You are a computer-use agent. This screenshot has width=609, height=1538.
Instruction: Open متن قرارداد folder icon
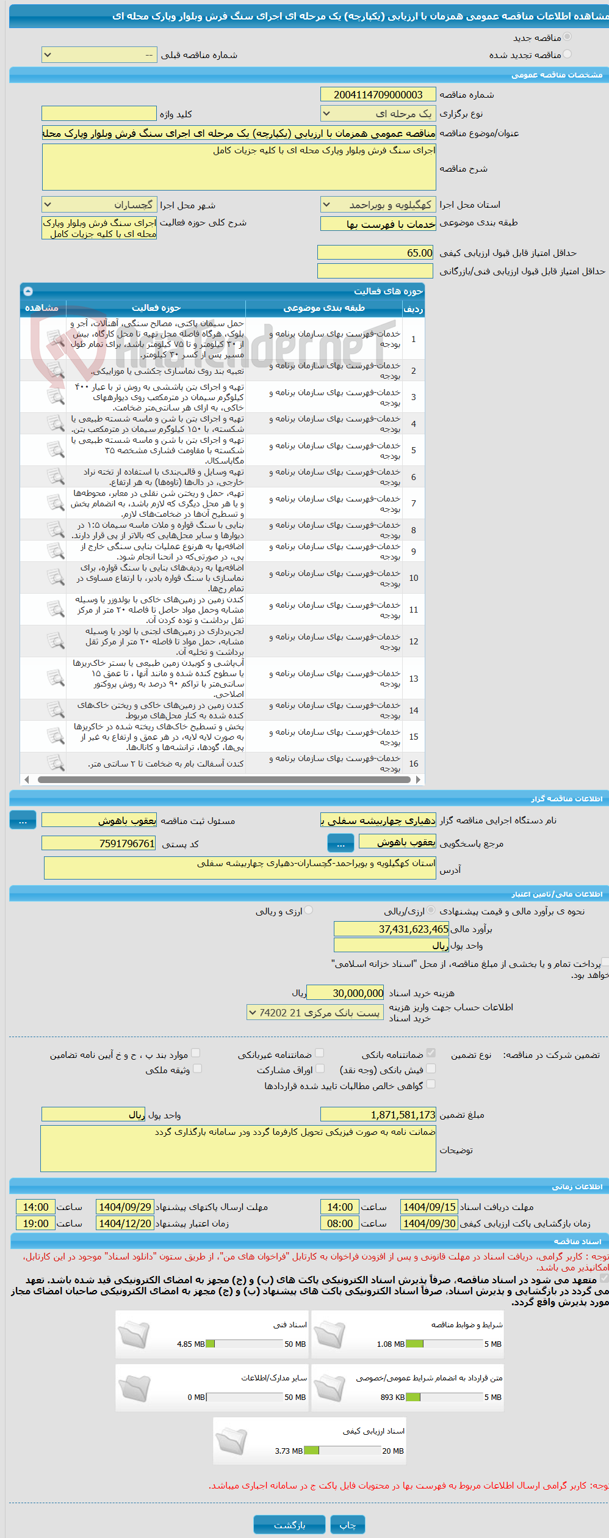[x=330, y=1388]
